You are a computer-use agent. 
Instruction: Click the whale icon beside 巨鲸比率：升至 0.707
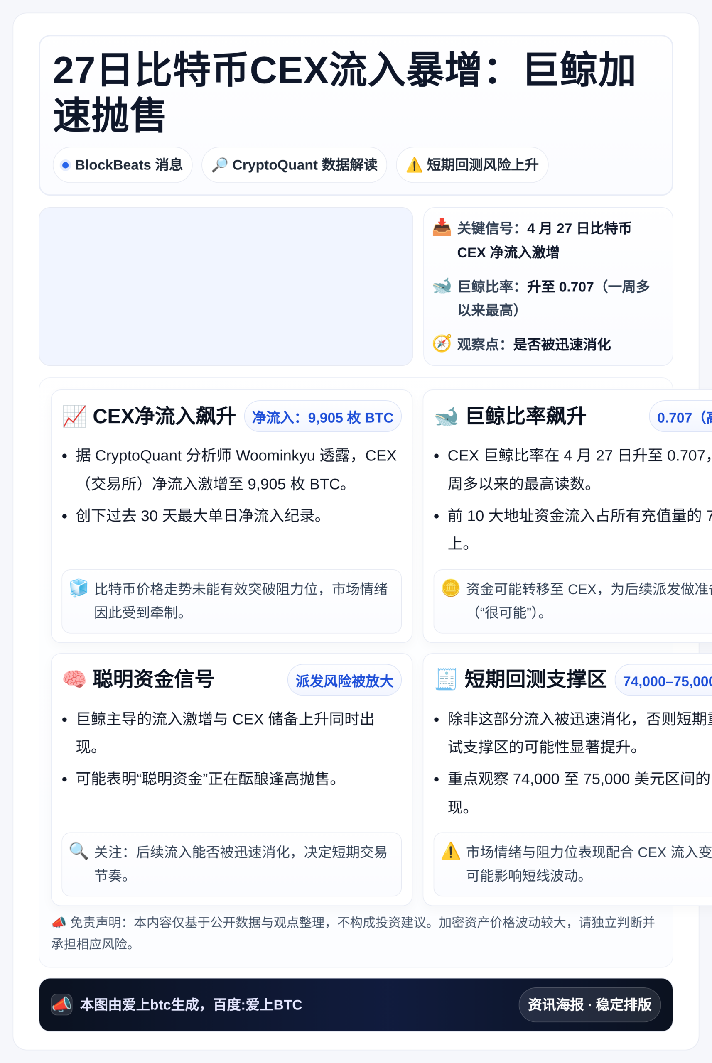click(442, 286)
